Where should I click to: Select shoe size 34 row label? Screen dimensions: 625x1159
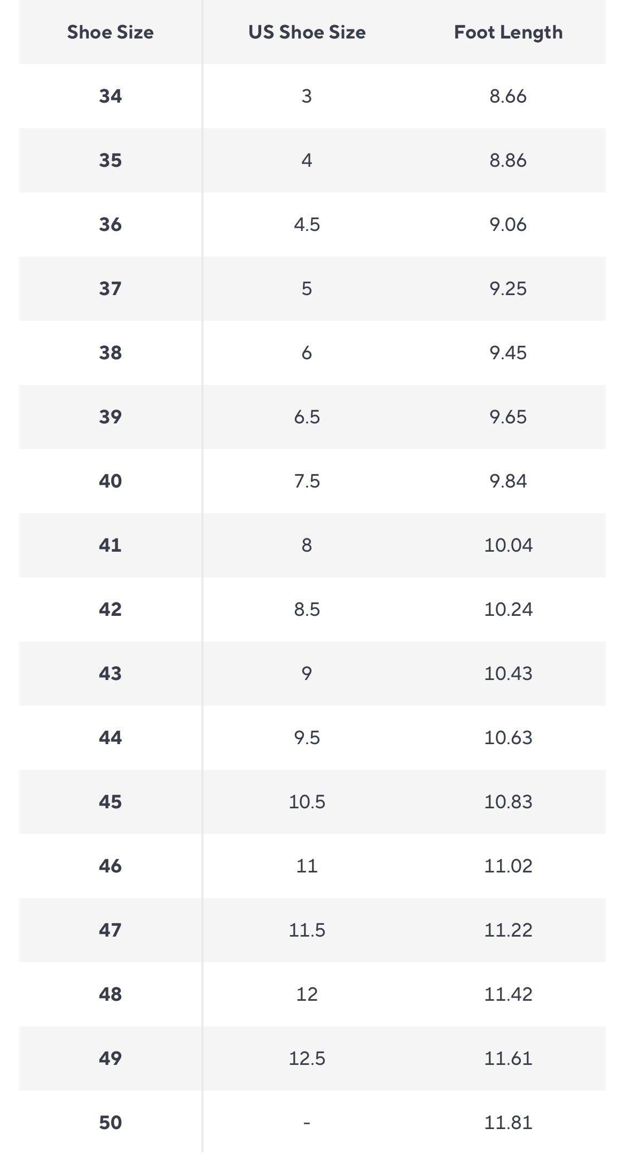pos(110,96)
